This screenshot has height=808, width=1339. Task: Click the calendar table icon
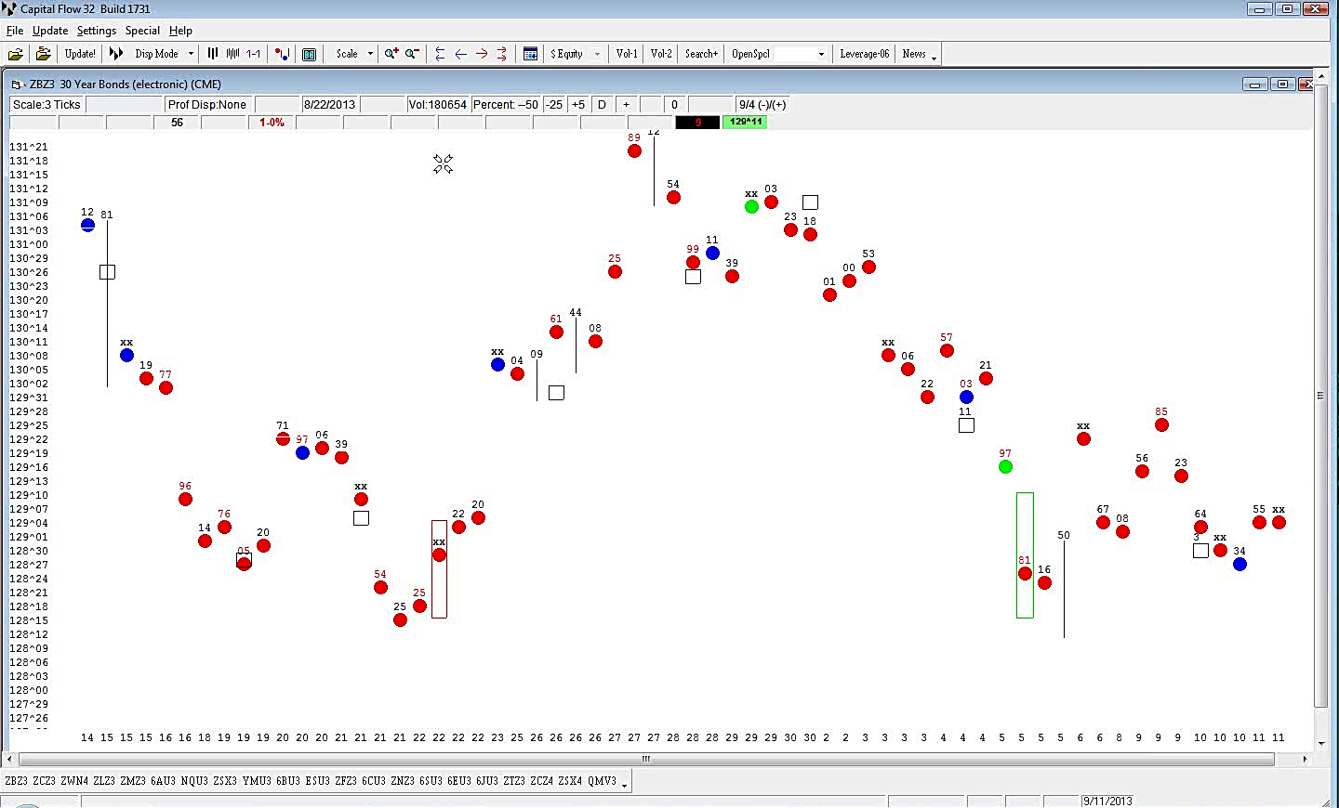(530, 54)
